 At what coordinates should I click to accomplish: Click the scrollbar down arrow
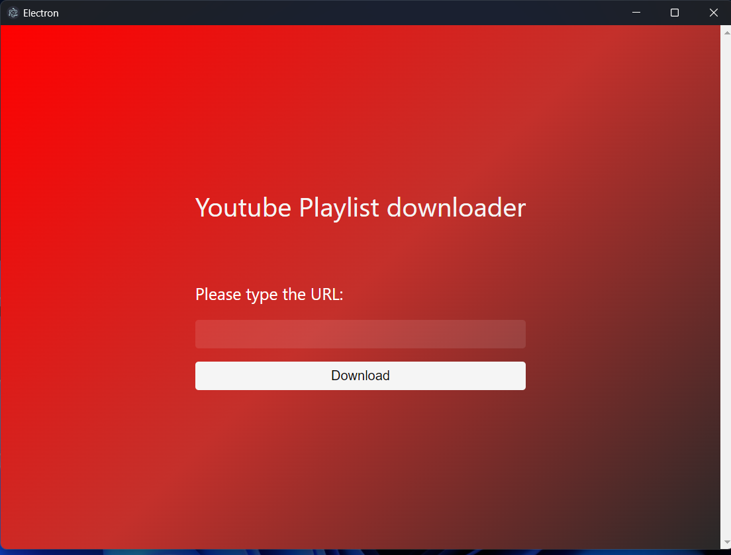click(726, 542)
